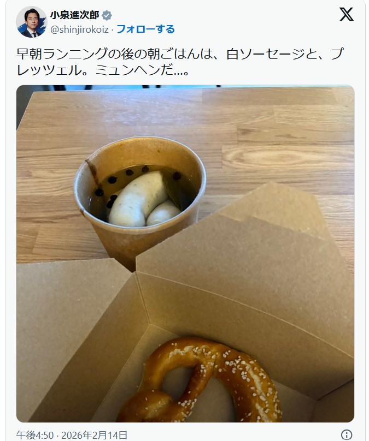The image size is (369, 441).
Task: Open the @shinjirokoiz handle link
Action: (79, 29)
